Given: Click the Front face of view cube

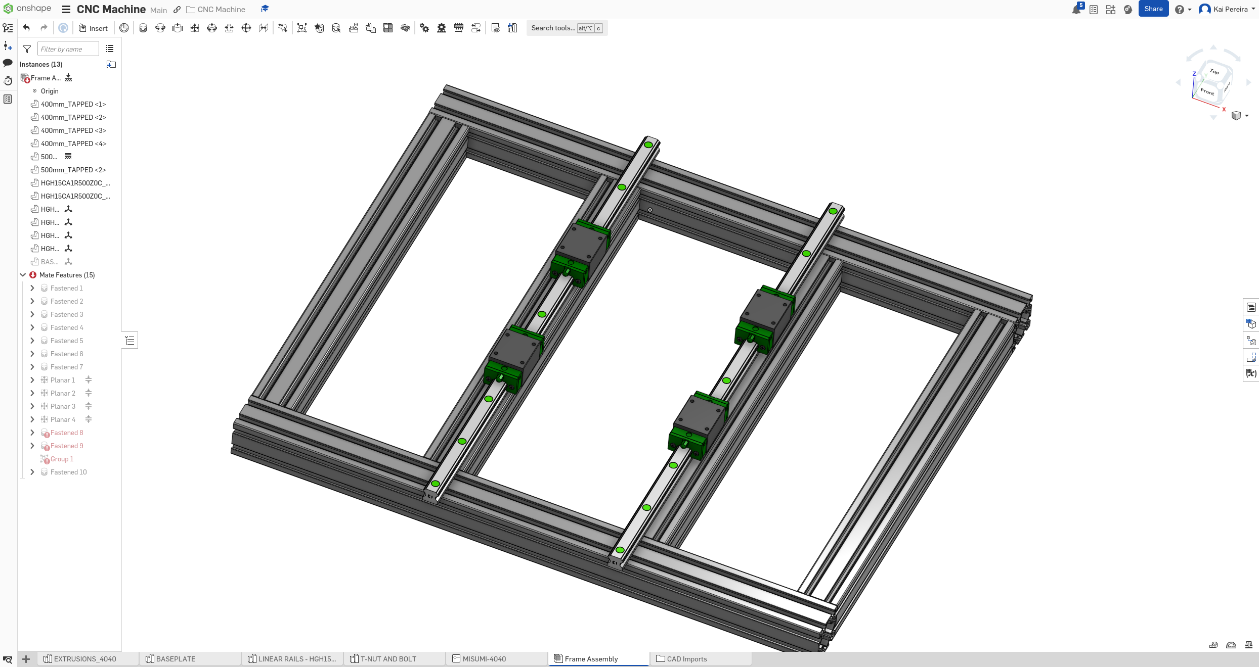Looking at the screenshot, I should point(1206,91).
